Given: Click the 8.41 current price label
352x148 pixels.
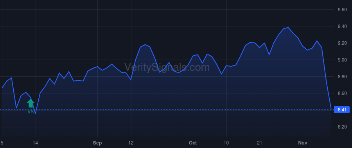Looking at the screenshot, I should (x=342, y=110).
